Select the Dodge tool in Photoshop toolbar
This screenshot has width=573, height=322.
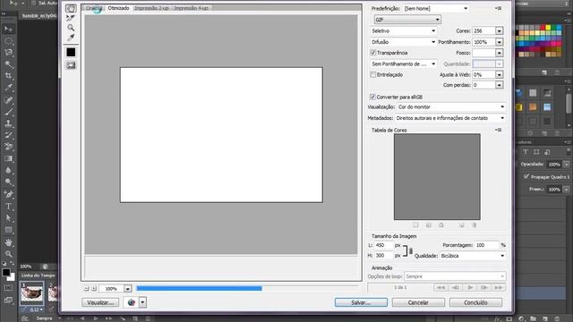8,182
